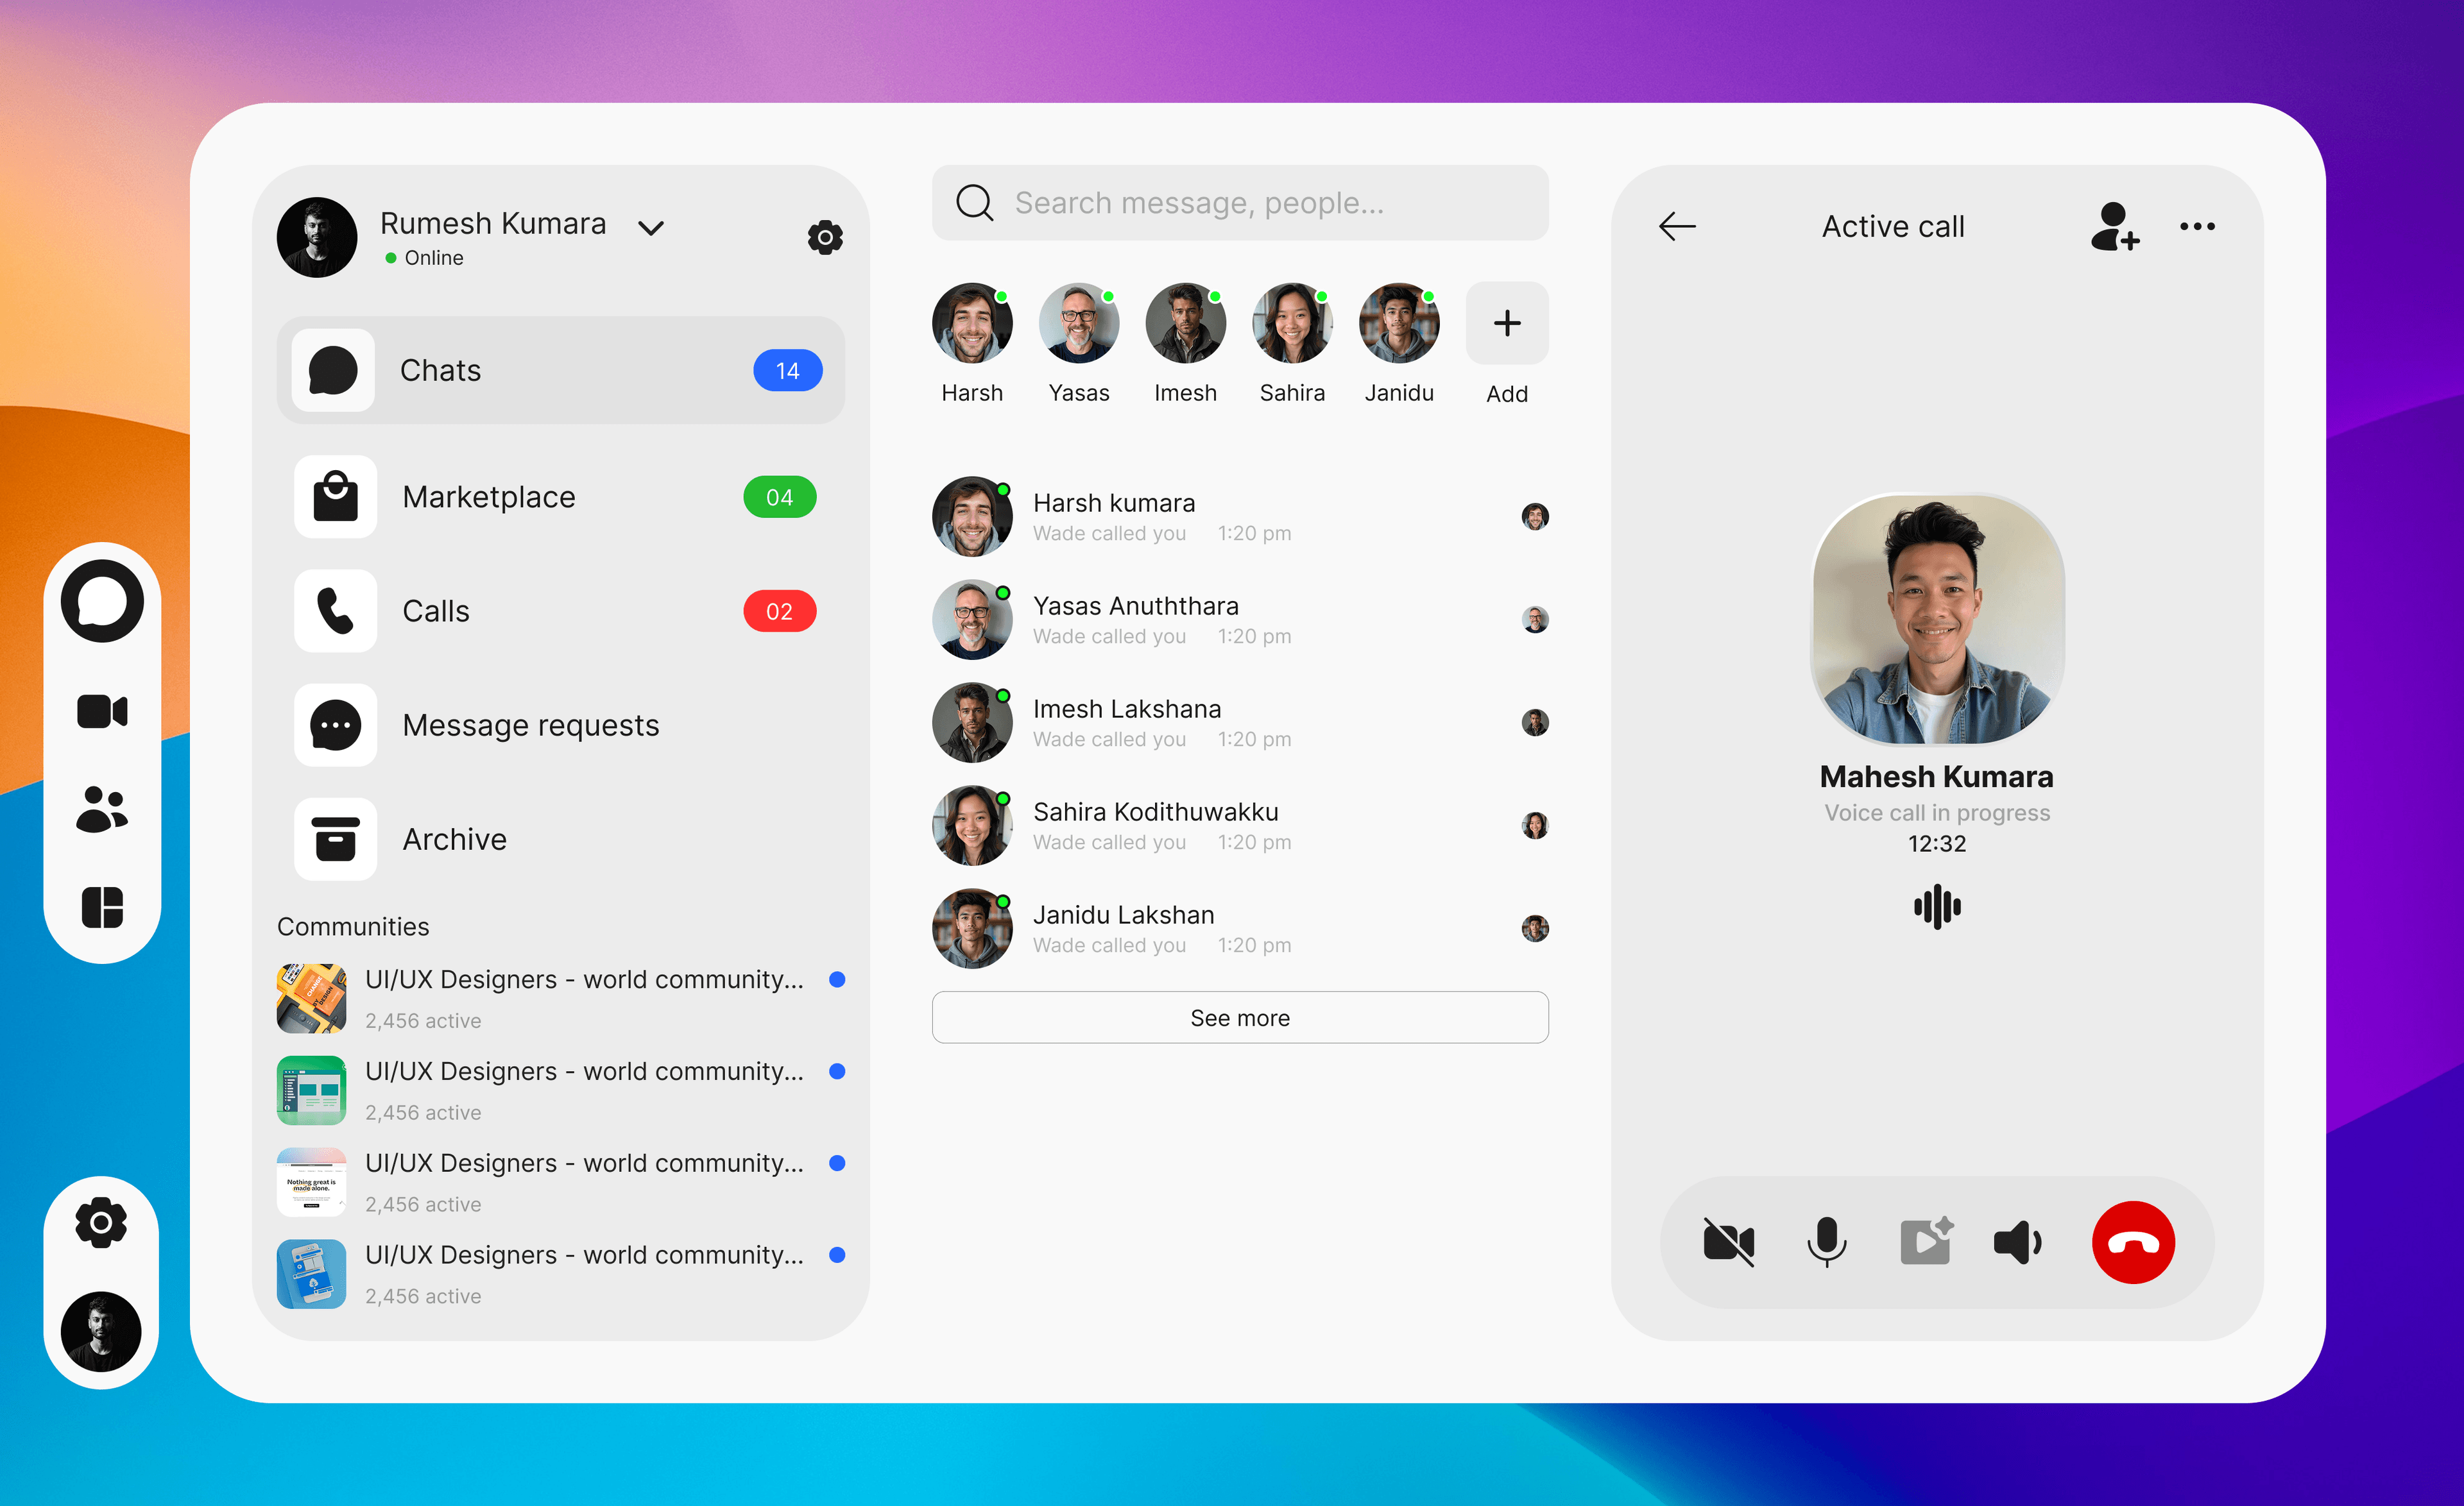
Task: Expand the Rumesh Kumara account dropdown chevron
Action: 651,229
